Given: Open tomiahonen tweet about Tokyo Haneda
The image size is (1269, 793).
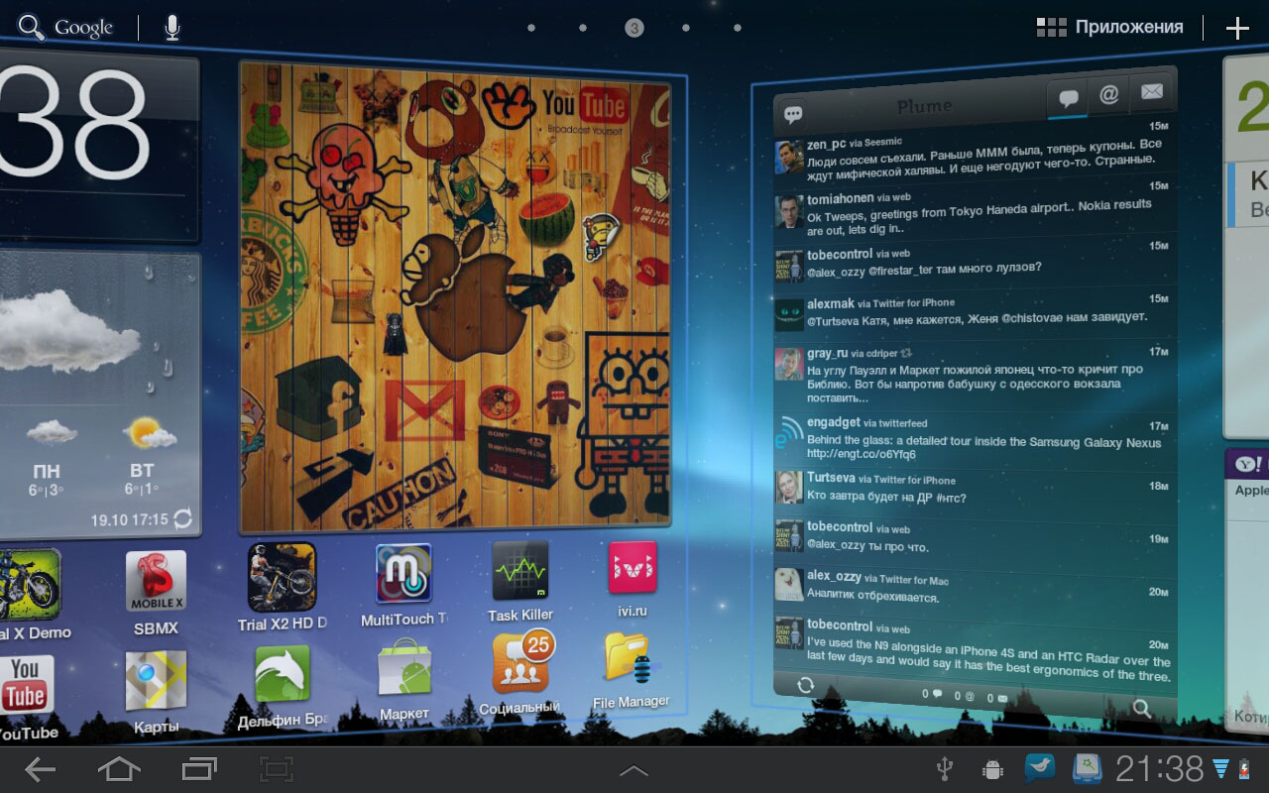Looking at the screenshot, I should pyautogui.click(x=974, y=213).
